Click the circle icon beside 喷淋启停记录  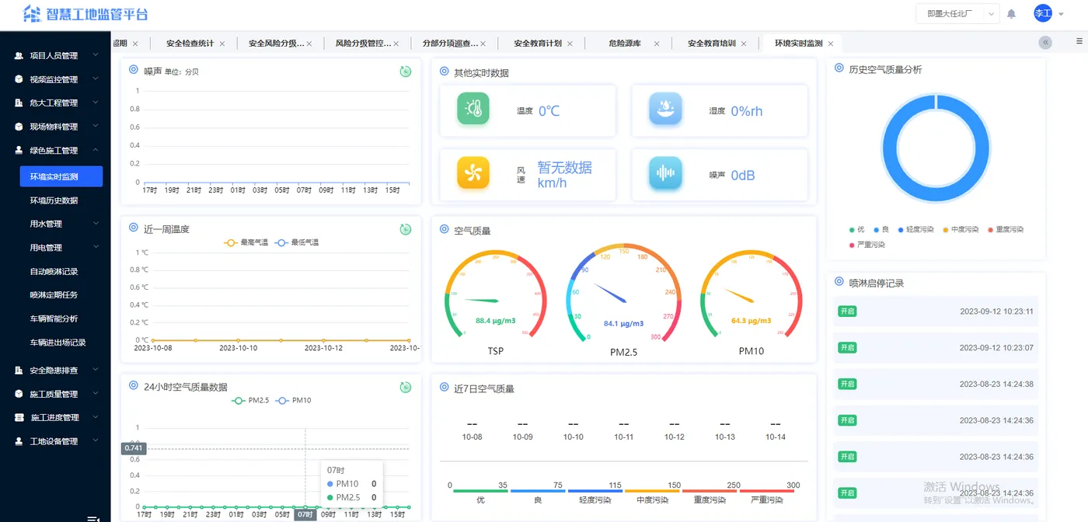[839, 282]
